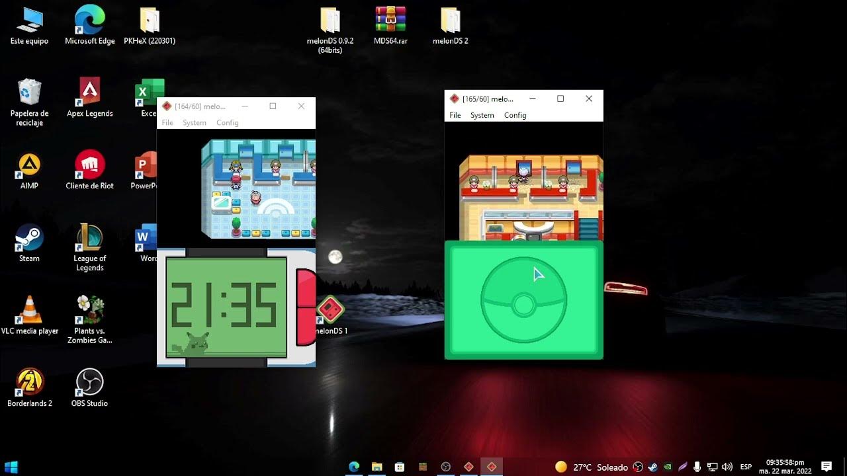Open the MDS64.rar archive
This screenshot has height=476, width=847.
[x=390, y=26]
